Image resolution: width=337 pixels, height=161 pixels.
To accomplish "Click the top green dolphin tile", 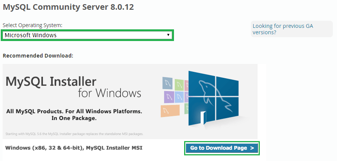I will [179, 84].
